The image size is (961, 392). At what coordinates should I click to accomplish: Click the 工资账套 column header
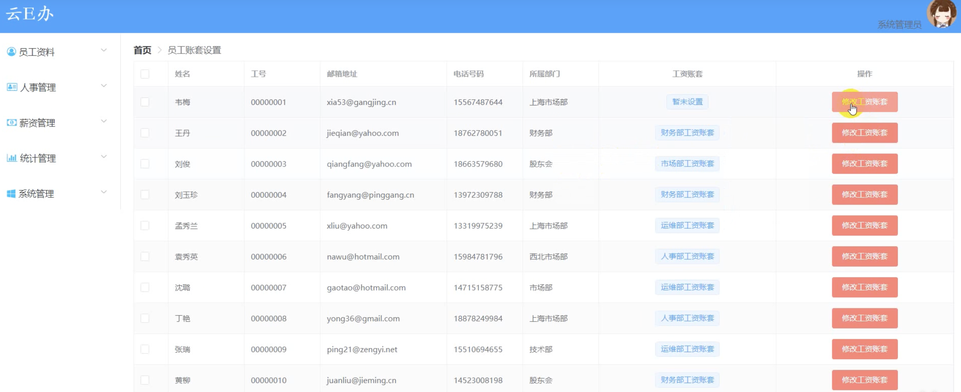(x=687, y=74)
